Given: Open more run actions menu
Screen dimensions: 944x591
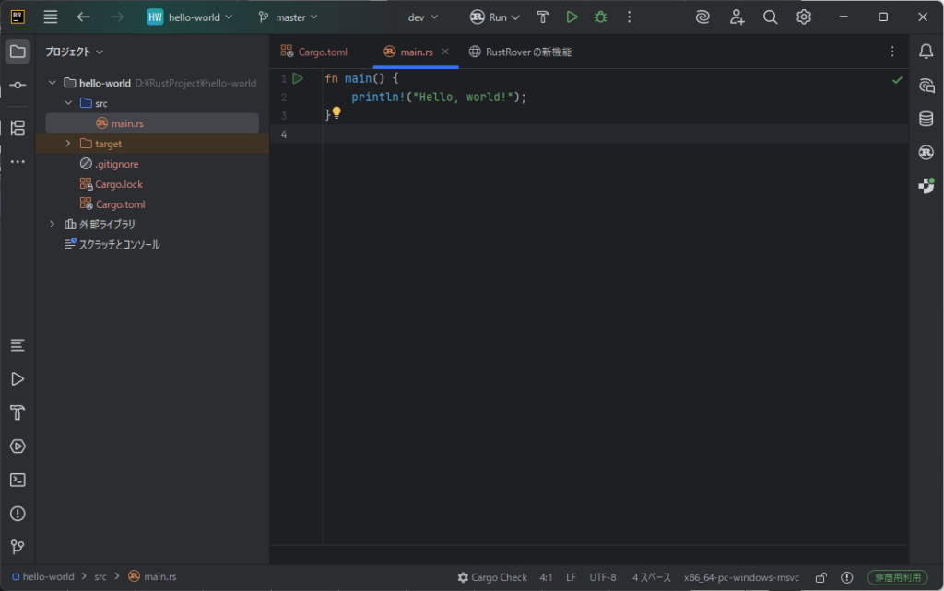Looking at the screenshot, I should point(629,17).
